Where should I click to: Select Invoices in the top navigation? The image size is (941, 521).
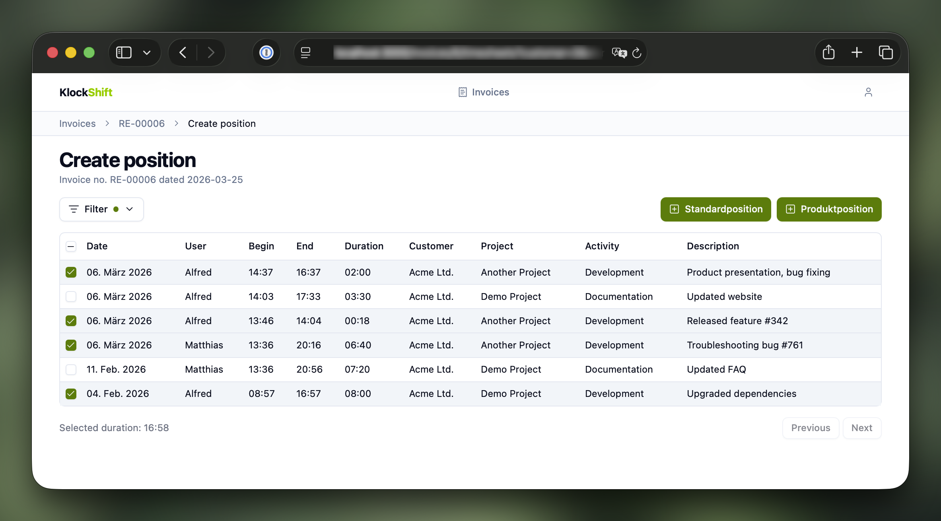pyautogui.click(x=490, y=92)
